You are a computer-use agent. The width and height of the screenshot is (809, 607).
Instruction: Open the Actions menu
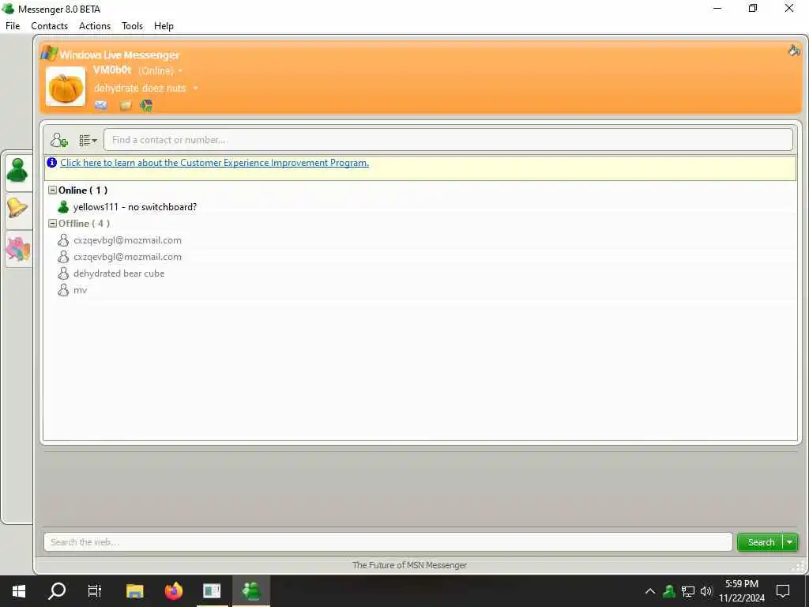(x=95, y=26)
